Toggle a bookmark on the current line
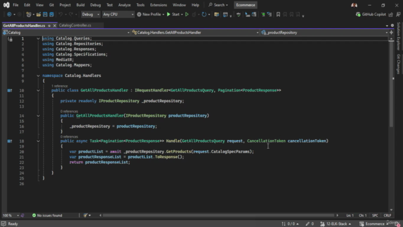The image size is (403, 227). tap(278, 15)
